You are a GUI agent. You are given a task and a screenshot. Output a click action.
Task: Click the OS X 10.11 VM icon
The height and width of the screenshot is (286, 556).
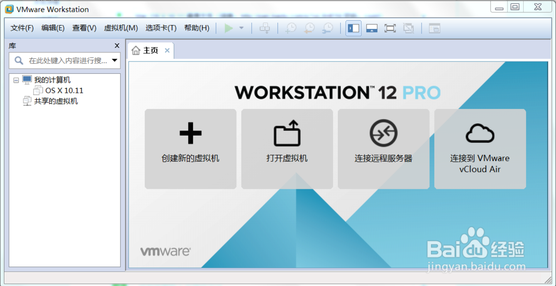38,91
